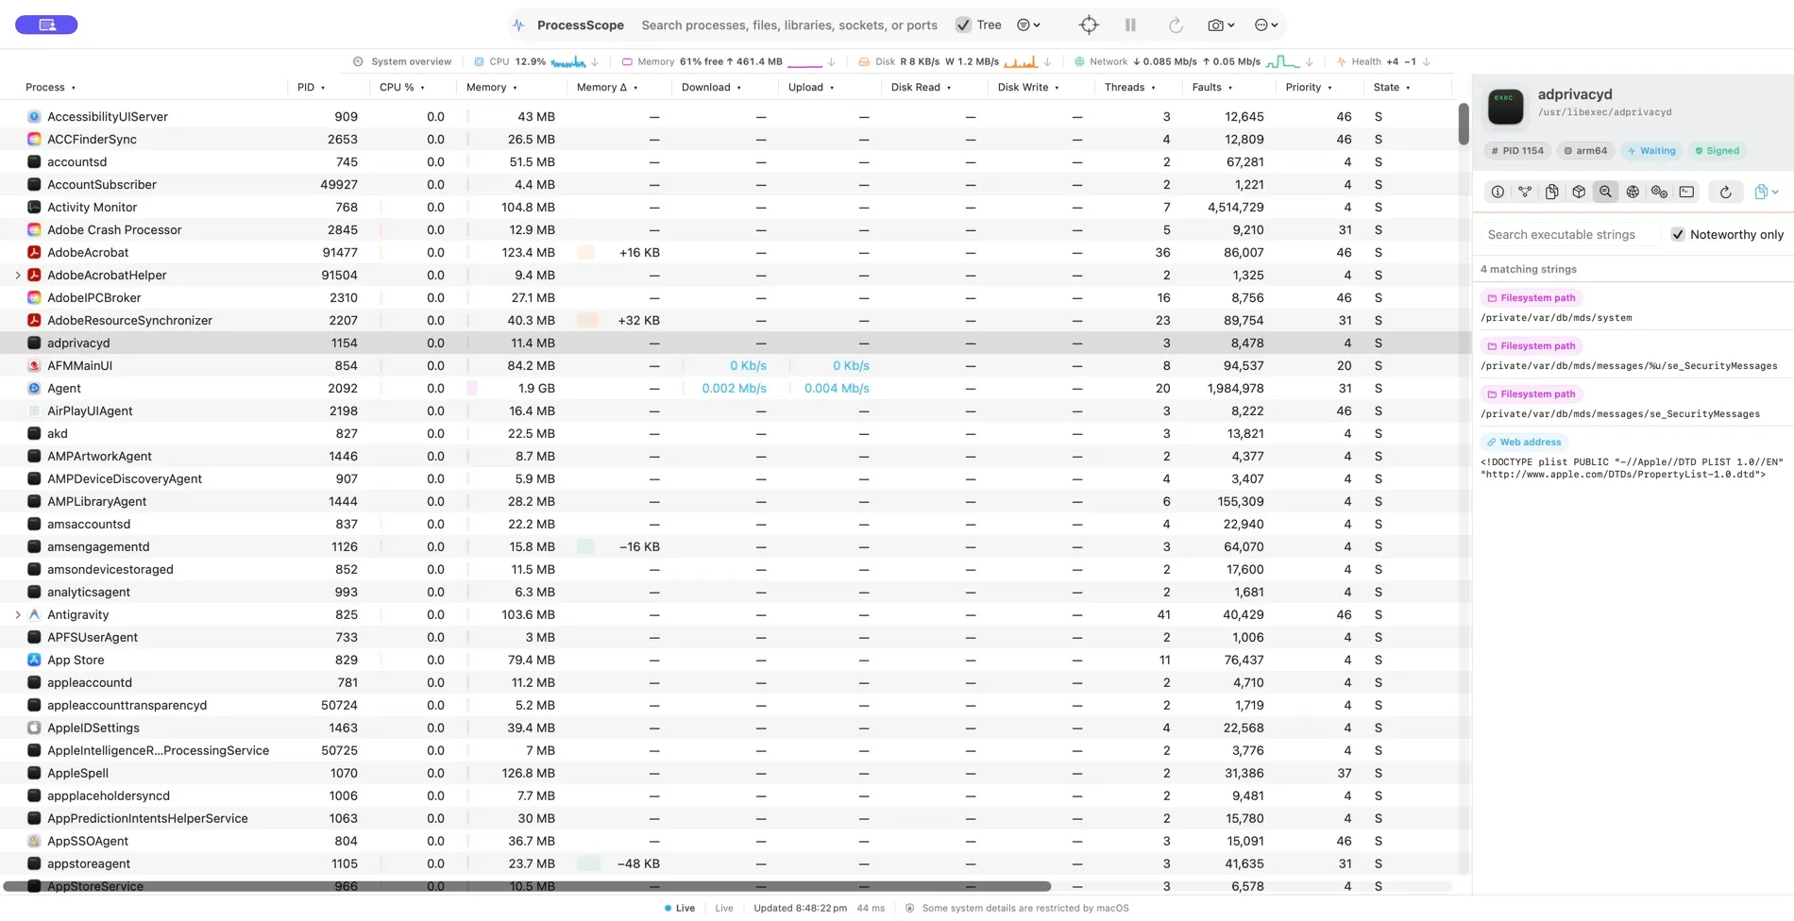Screen dimensions: 1794x921
Task: Show the process hierarchy graph tab
Action: coord(1525,193)
